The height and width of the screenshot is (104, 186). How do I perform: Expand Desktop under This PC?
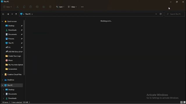point(3,90)
